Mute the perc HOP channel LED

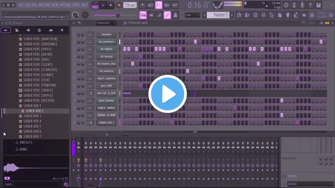(74, 86)
